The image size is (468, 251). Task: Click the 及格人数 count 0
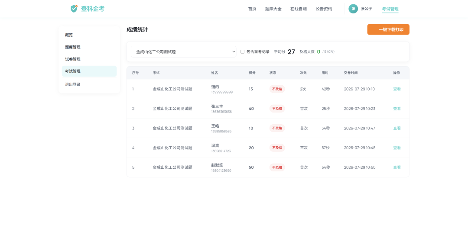318,51
